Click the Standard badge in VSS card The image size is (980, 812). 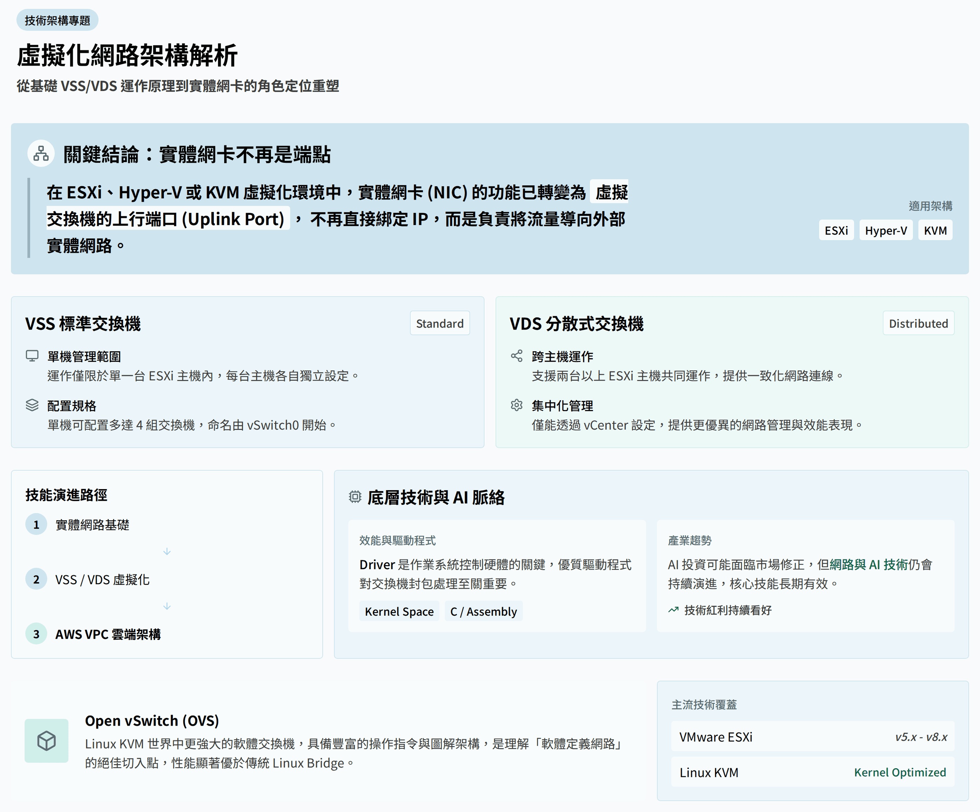439,323
